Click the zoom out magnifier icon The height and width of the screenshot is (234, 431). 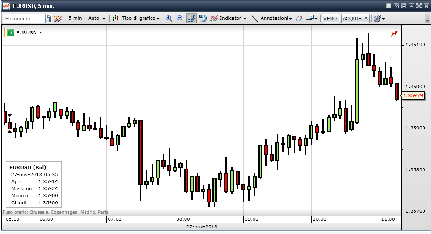[180, 18]
